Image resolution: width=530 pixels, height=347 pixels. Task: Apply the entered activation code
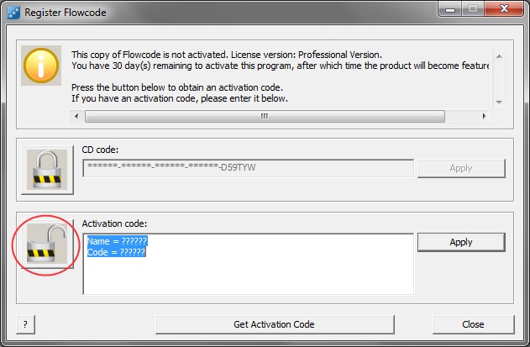coord(461,242)
